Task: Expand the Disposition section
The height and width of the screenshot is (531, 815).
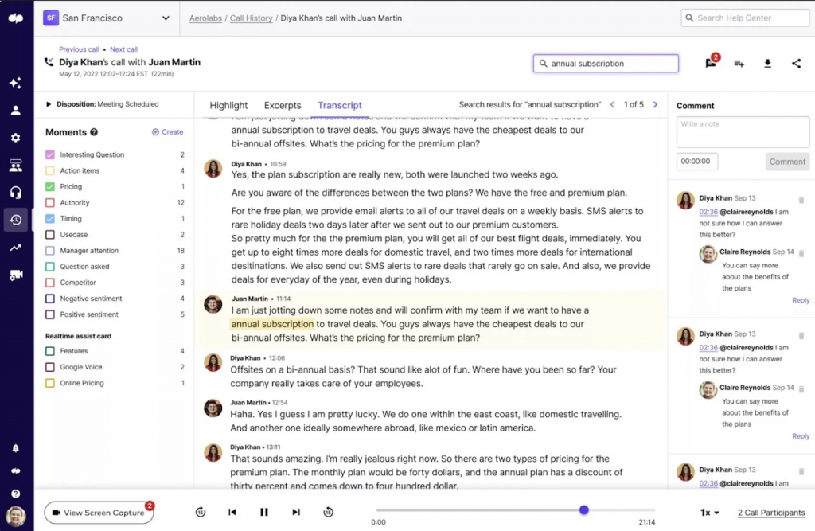Action: click(x=49, y=104)
